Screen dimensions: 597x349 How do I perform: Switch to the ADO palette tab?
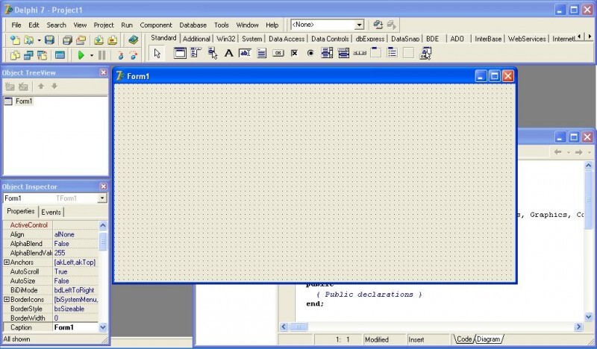tap(457, 39)
